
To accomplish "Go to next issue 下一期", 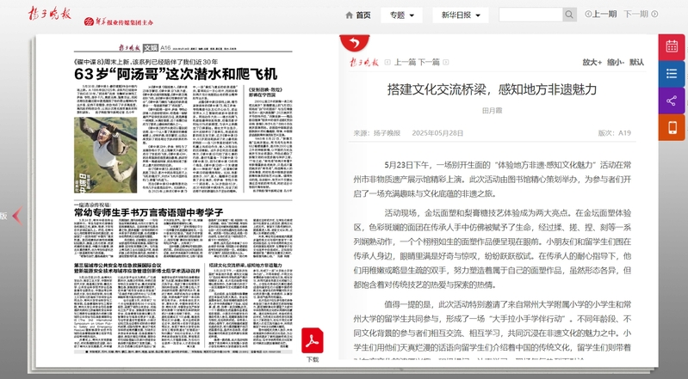I will pyautogui.click(x=641, y=14).
